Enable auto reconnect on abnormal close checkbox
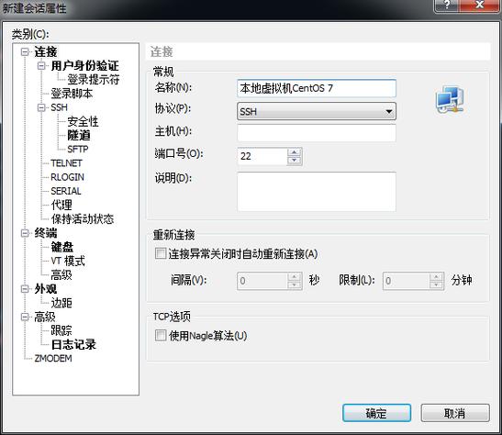This screenshot has height=435, width=502. (161, 253)
